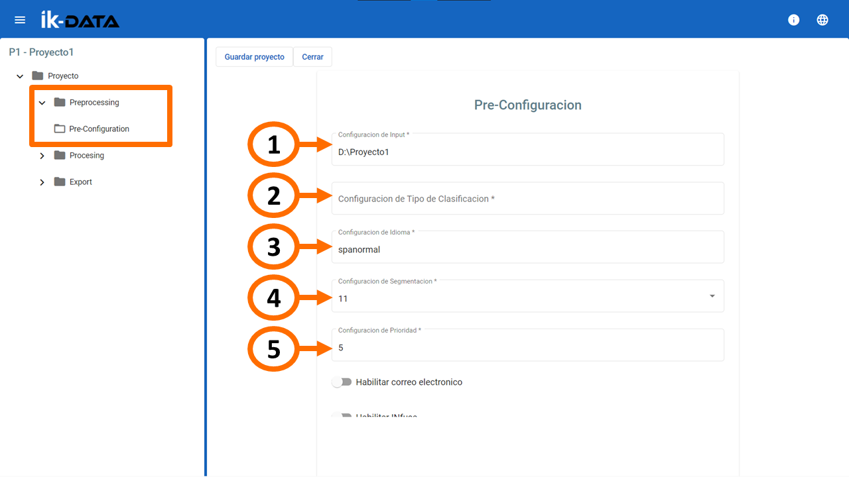Screen dimensions: 849x477
Task: Click the Procesing folder icon
Action: [60, 155]
